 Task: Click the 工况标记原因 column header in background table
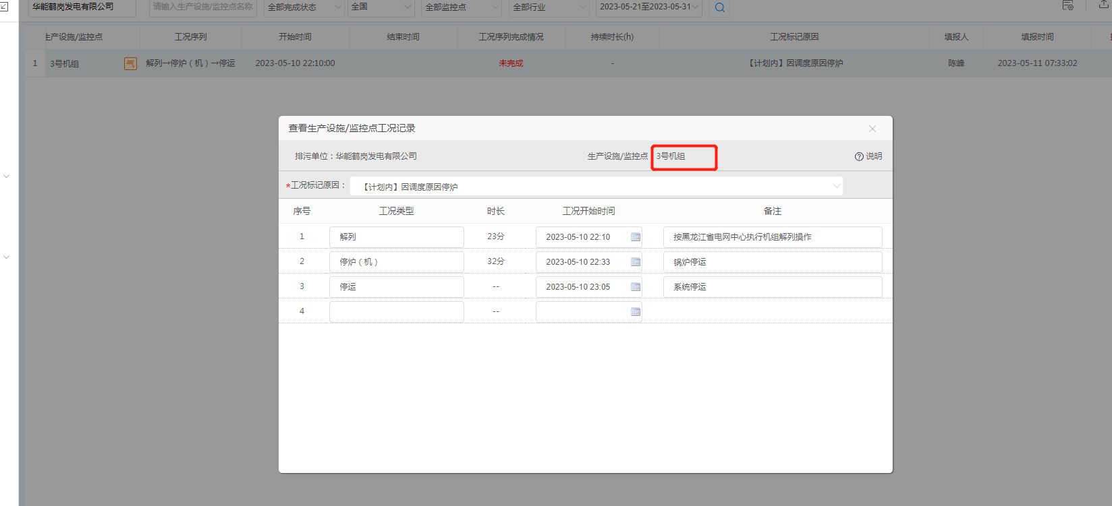click(795, 37)
